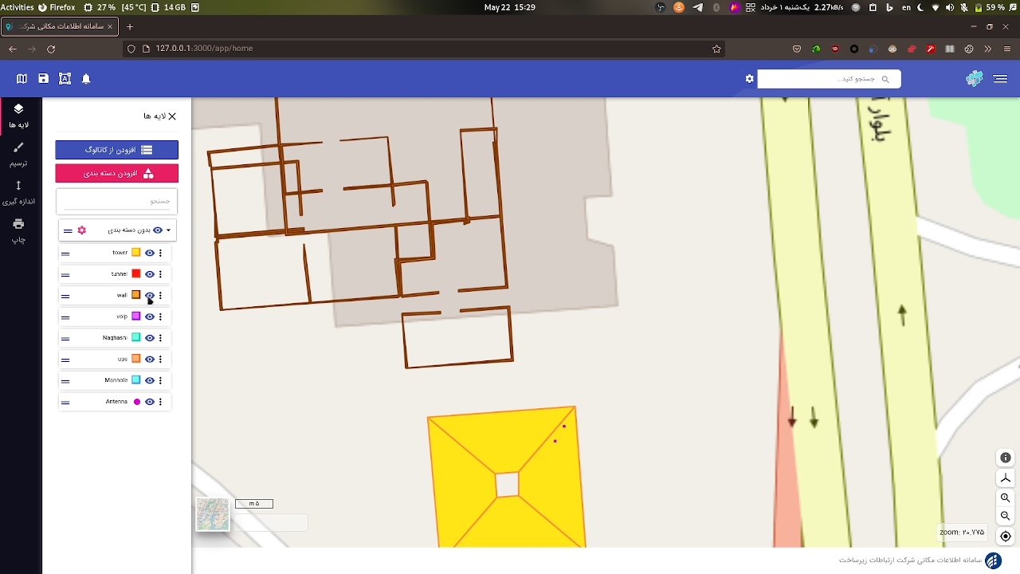This screenshot has width=1020, height=574.
Task: Open the چاپ (print) tool
Action: pyautogui.click(x=18, y=230)
